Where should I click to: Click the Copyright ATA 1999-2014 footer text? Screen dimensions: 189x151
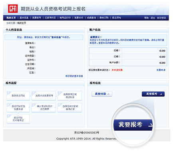tap(87, 139)
